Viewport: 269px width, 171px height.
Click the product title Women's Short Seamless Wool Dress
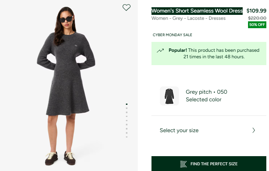(x=197, y=11)
